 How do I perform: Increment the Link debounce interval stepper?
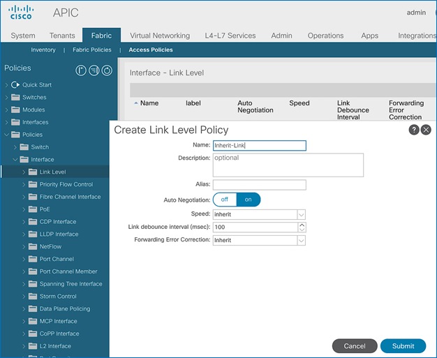[302, 225]
